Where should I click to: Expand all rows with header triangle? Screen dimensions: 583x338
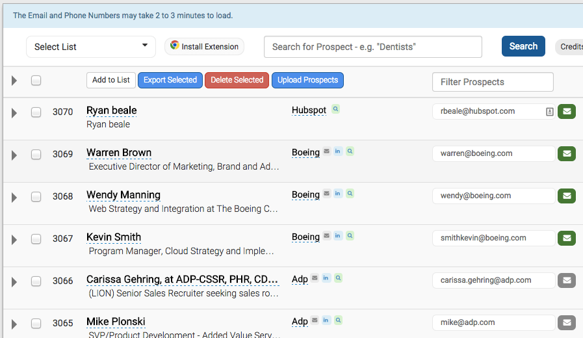14,81
